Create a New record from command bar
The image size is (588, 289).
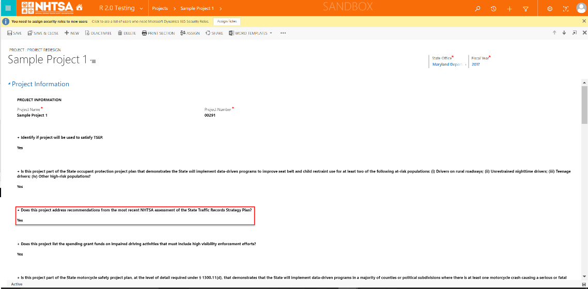tap(72, 33)
